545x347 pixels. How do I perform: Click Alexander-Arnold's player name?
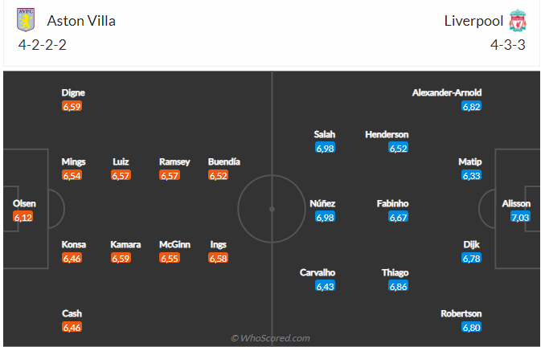tap(447, 93)
